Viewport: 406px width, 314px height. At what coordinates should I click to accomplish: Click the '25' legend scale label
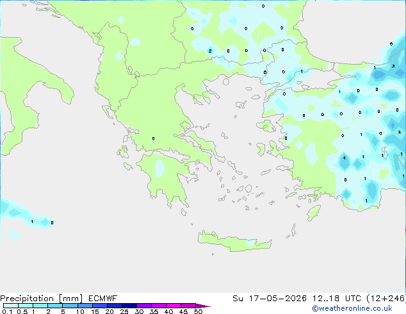point(124,311)
